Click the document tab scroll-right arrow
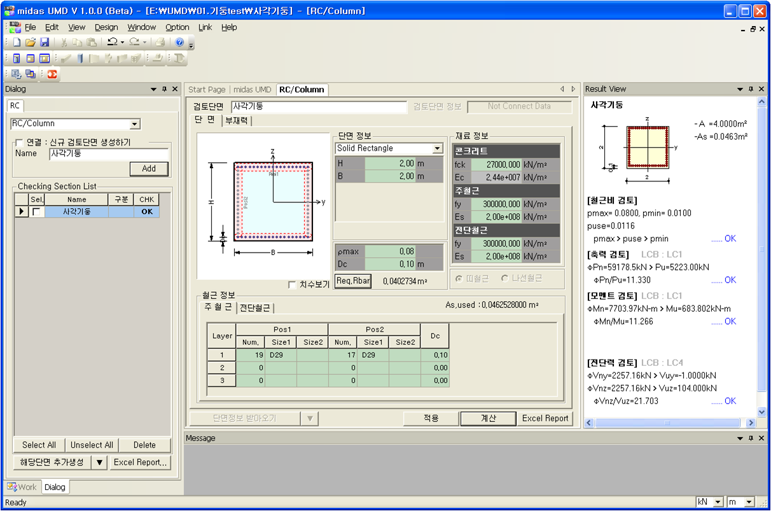This screenshot has height=511, width=771. coord(573,90)
